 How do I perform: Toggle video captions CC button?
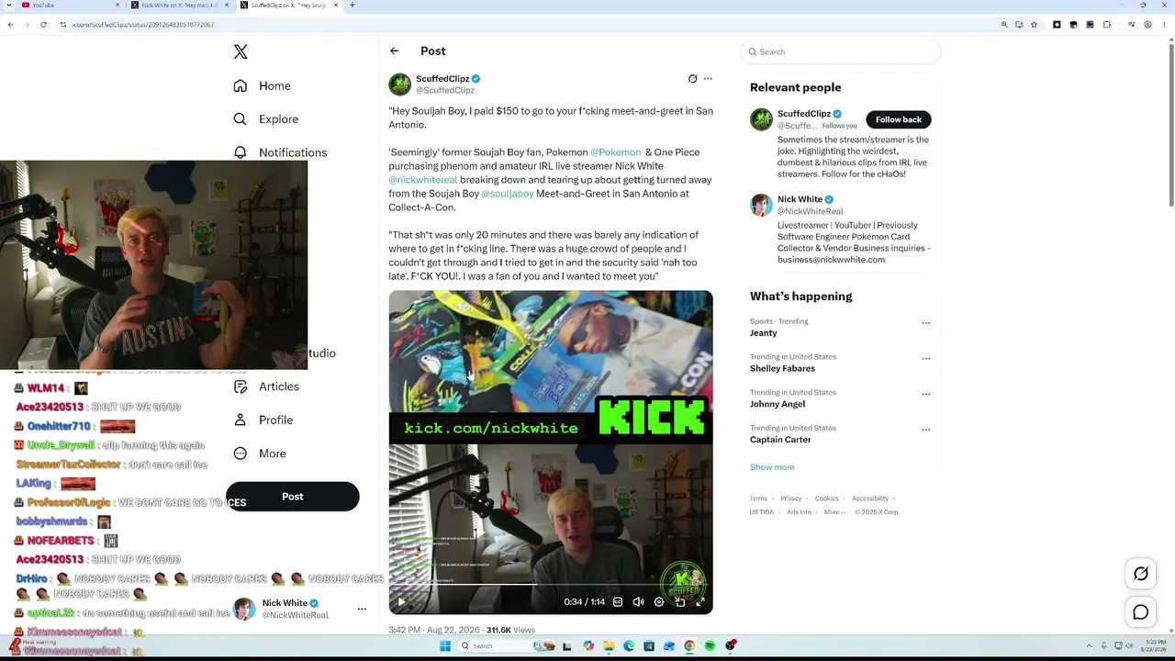[618, 602]
